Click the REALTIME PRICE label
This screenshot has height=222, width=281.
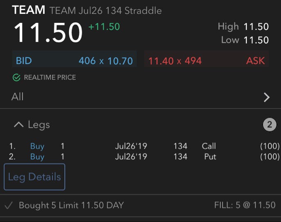click(50, 77)
